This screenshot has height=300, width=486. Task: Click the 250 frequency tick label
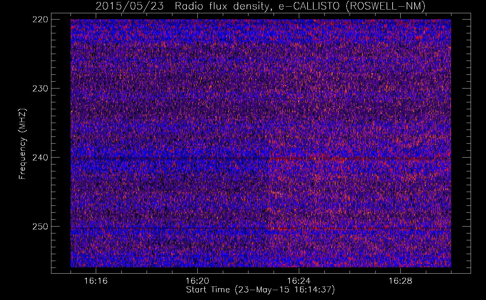(x=40, y=226)
